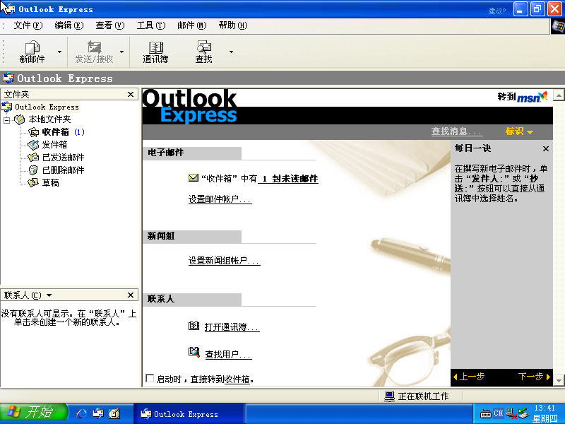Click the 查找消息 link
565x424 pixels.
point(456,131)
